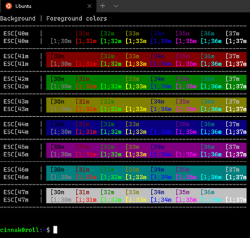Click ESC[44m label beside the [30m row
The width and height of the screenshot is (250, 238).
(16, 124)
